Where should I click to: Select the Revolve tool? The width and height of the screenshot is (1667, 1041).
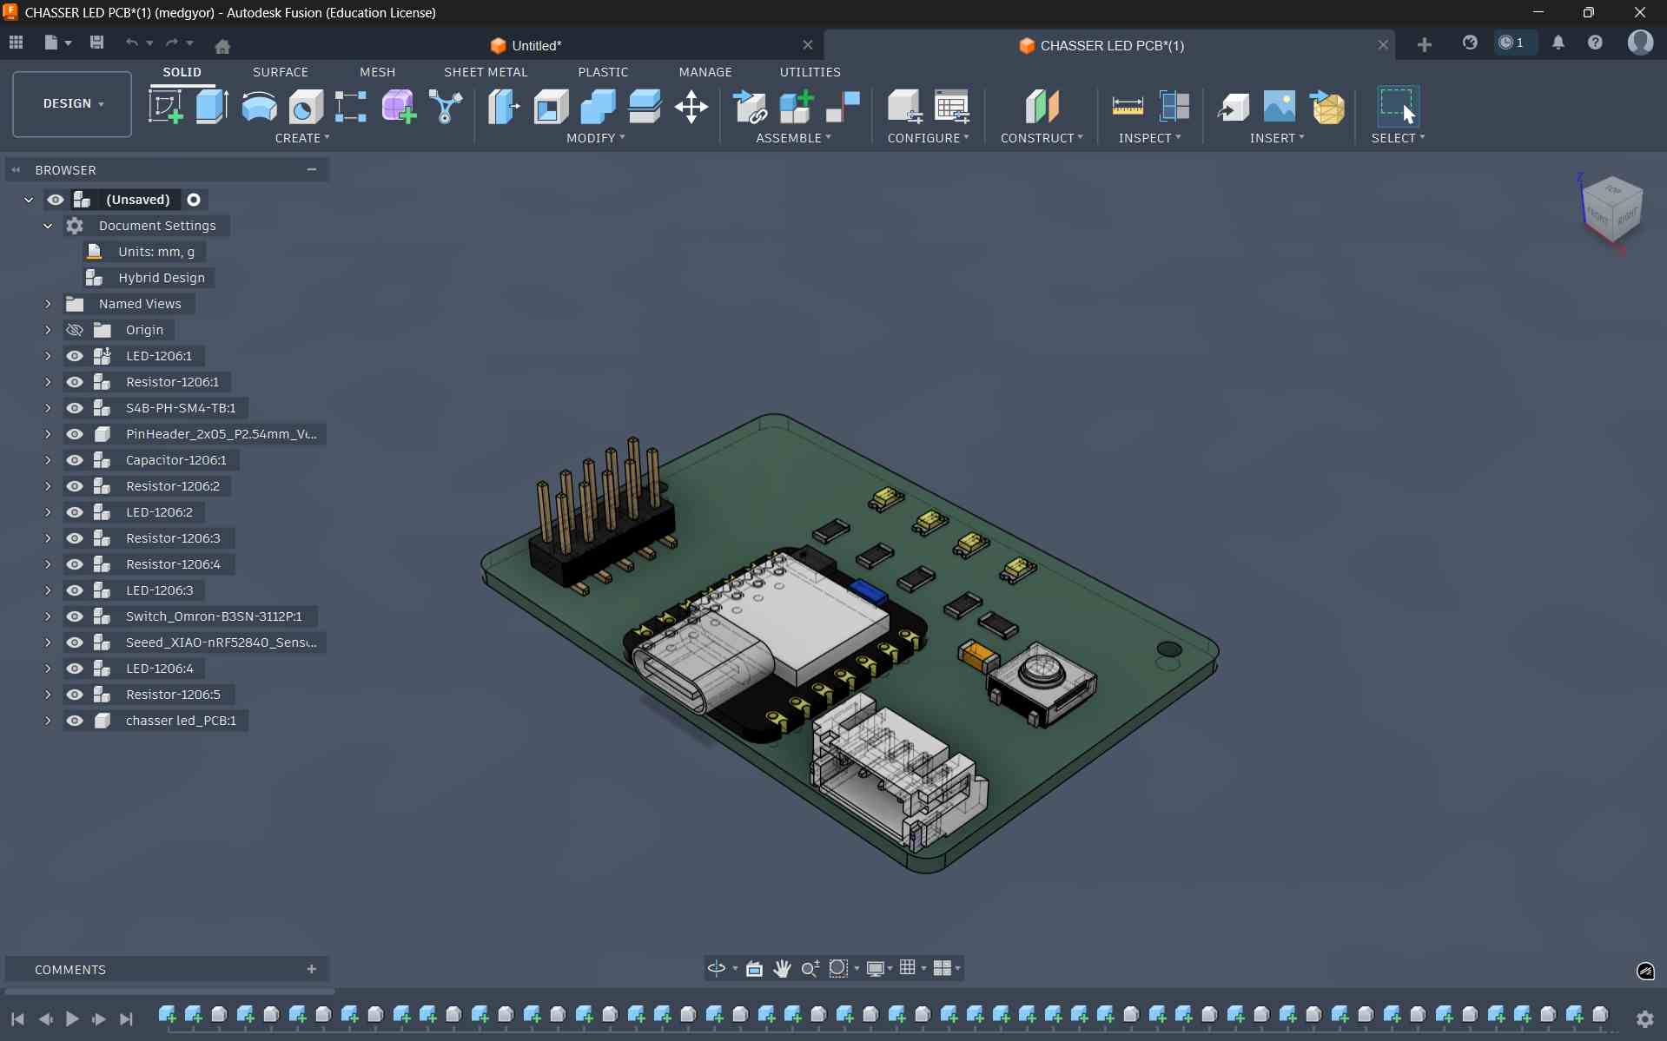[x=259, y=107]
